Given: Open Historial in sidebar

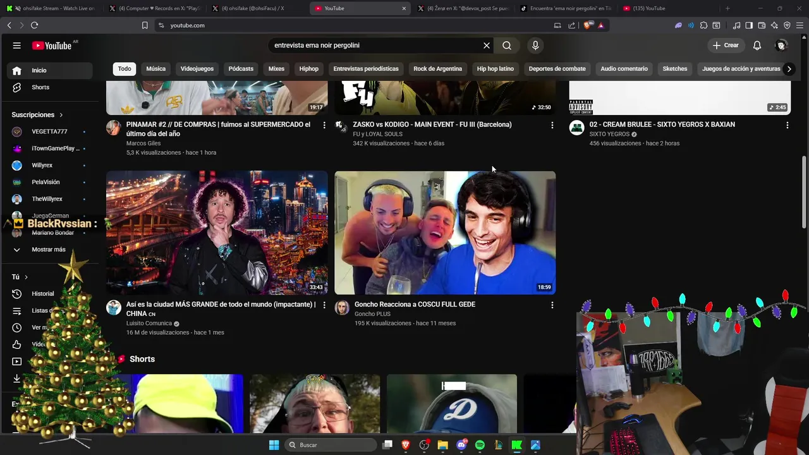Looking at the screenshot, I should click(51, 294).
